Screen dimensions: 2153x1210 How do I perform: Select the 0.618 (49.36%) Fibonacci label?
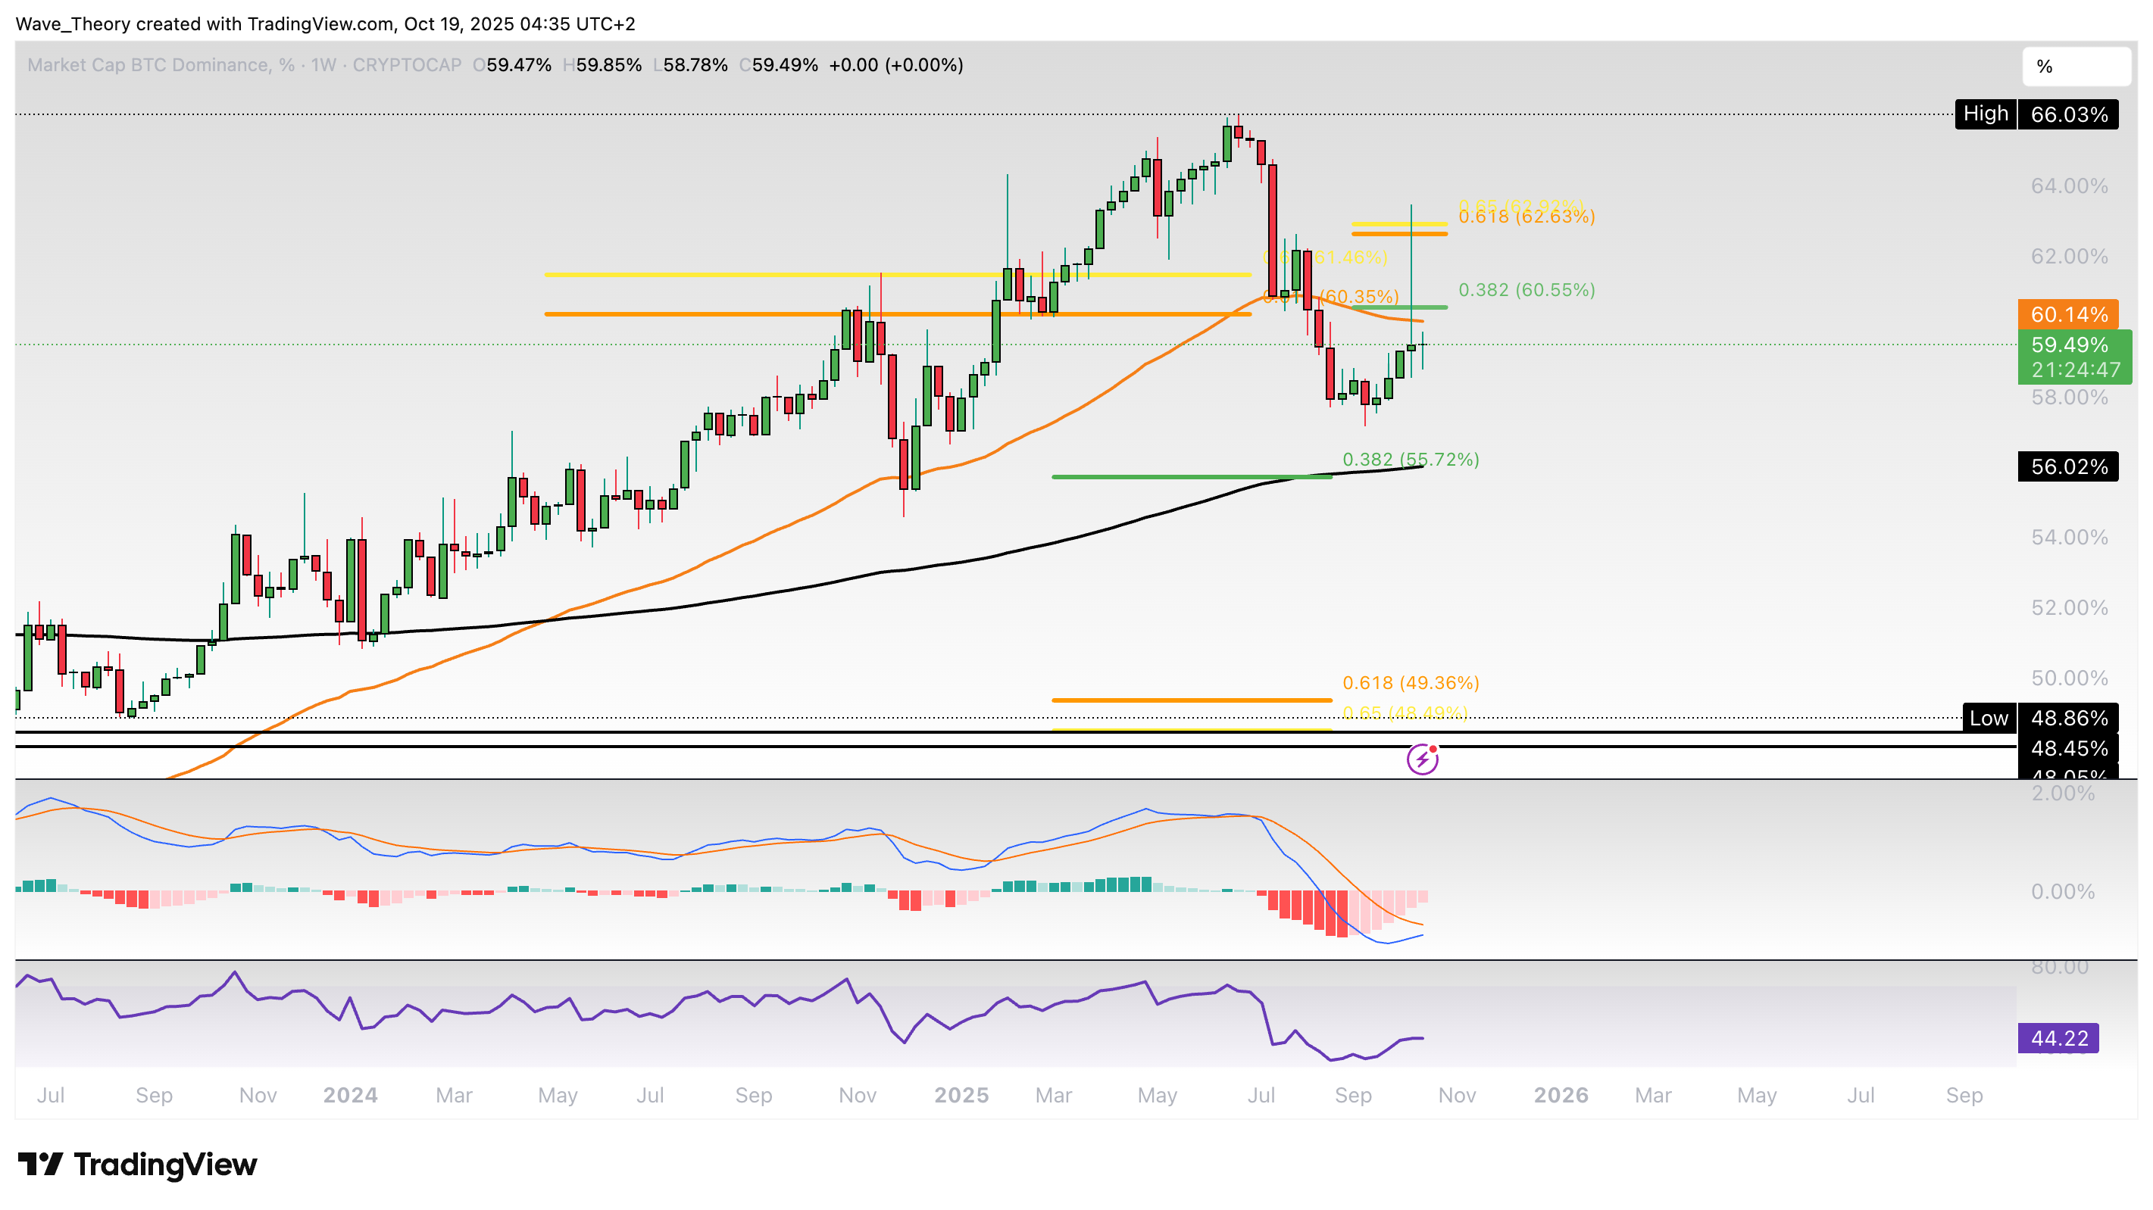[x=1410, y=683]
